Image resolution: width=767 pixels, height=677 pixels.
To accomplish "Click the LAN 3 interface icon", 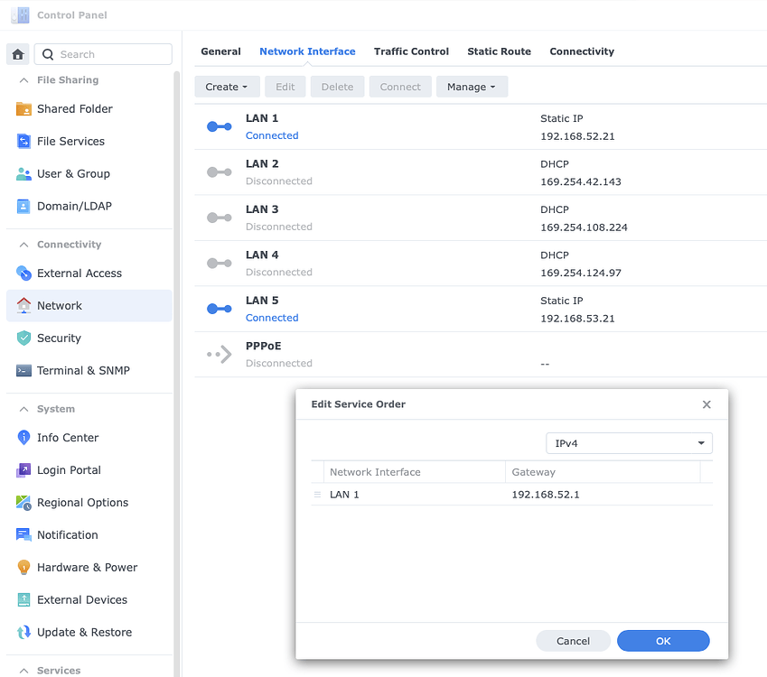I will tap(220, 218).
